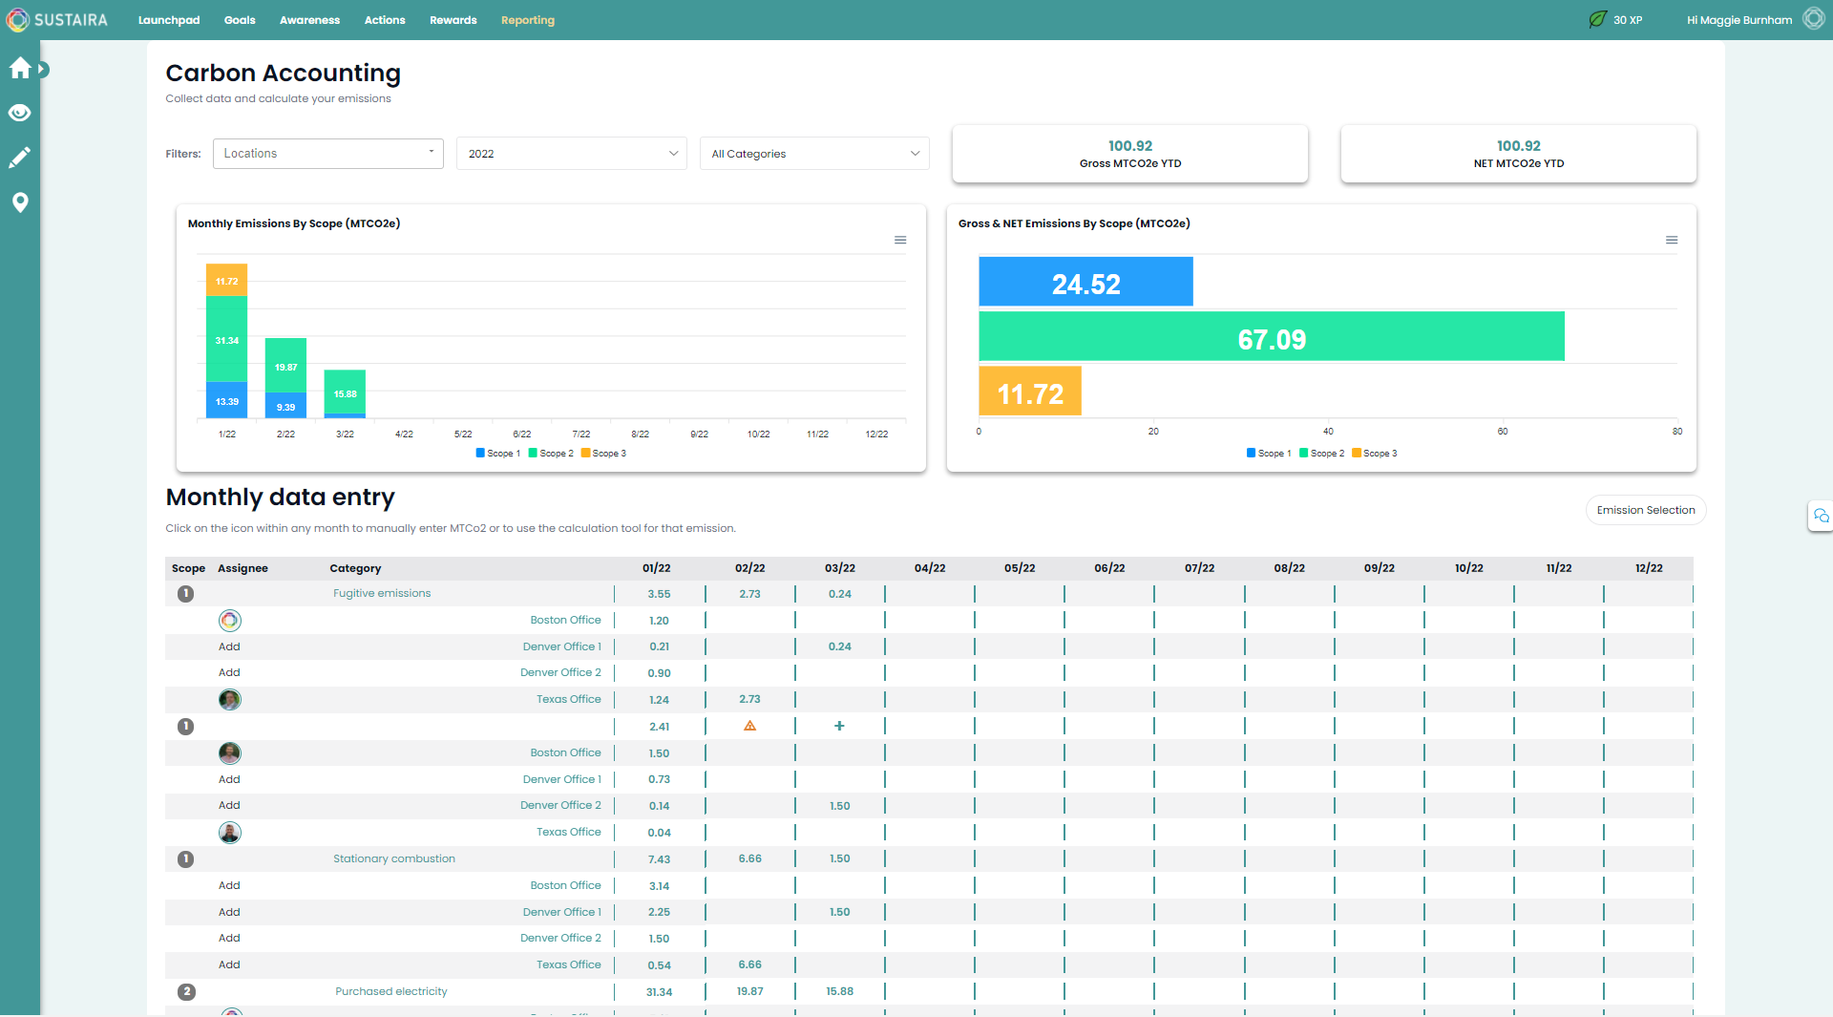Open Maggie Burnham profile avatar
The height and width of the screenshot is (1017, 1833).
[x=1813, y=19]
